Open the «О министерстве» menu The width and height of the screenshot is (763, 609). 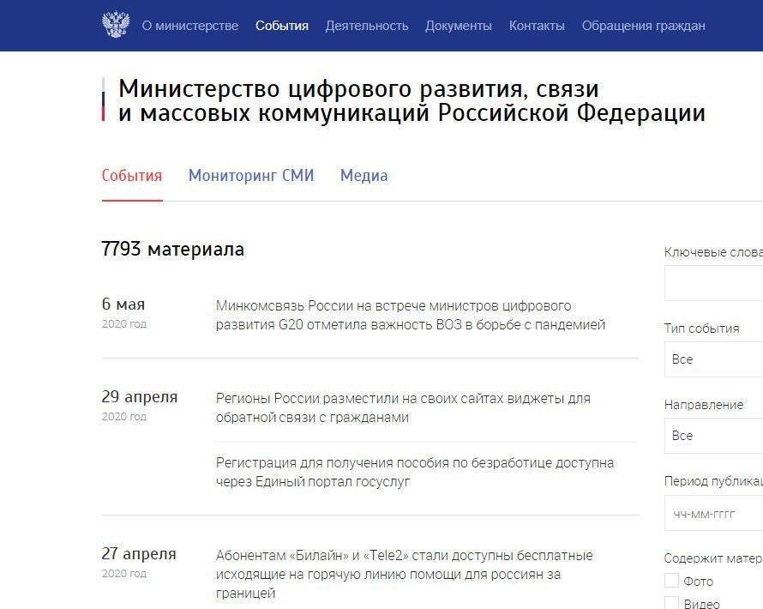pyautogui.click(x=190, y=26)
